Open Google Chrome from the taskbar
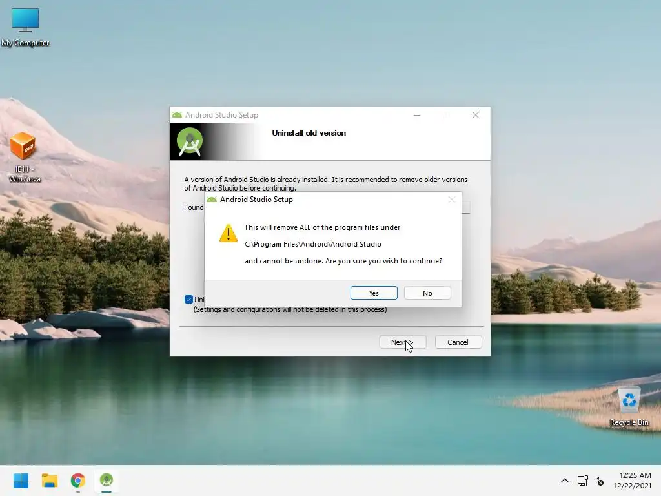The height and width of the screenshot is (496, 661). tap(78, 480)
